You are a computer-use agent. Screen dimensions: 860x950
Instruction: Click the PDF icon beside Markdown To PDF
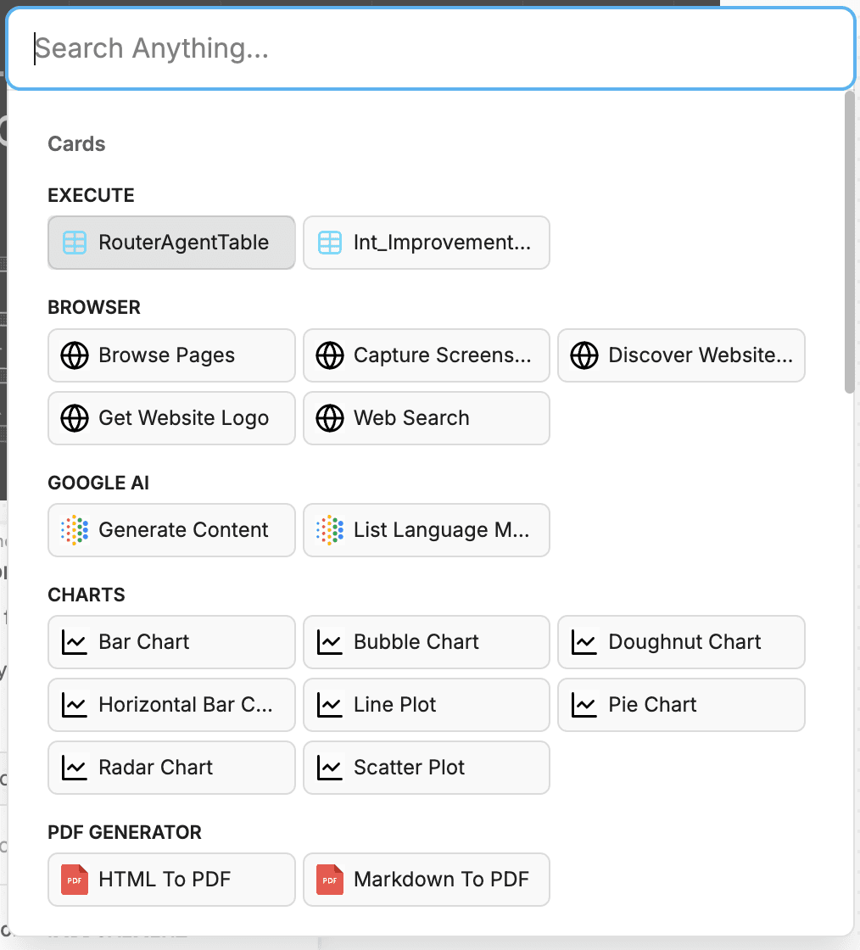click(x=330, y=880)
